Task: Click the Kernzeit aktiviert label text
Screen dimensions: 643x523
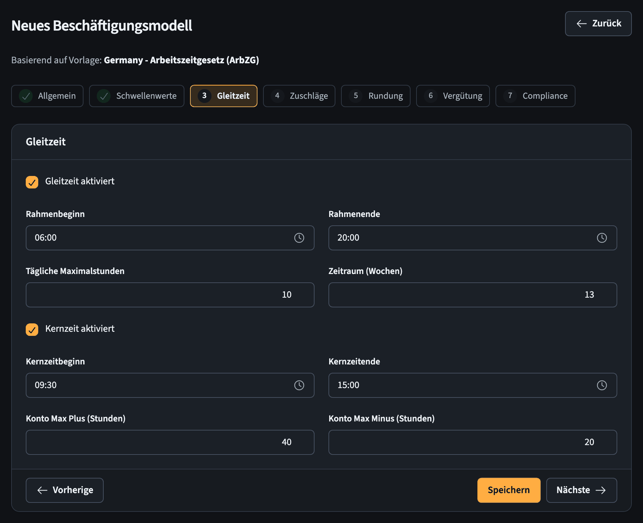Action: click(x=80, y=329)
